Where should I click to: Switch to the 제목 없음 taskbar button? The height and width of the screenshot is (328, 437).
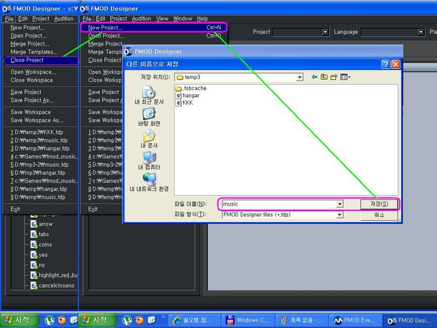coord(303,320)
